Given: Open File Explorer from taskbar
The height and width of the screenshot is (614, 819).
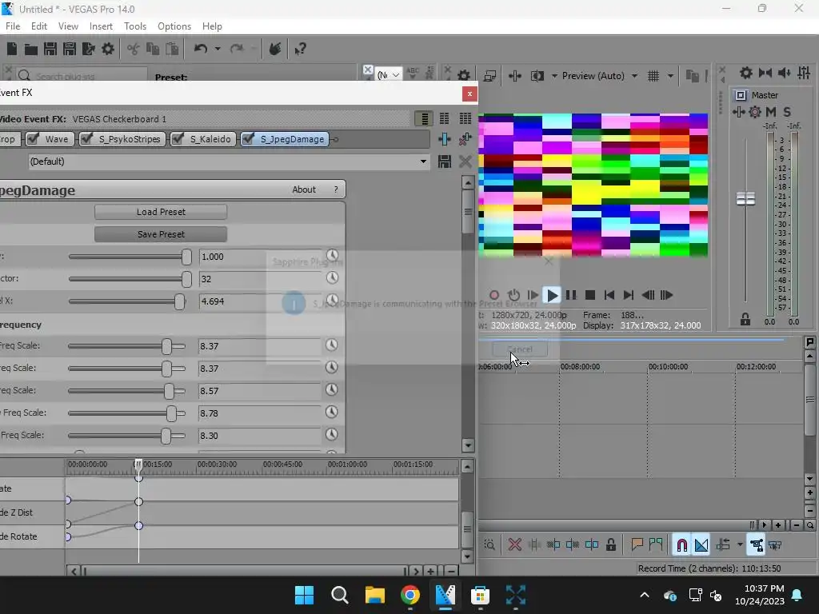Looking at the screenshot, I should [x=375, y=595].
